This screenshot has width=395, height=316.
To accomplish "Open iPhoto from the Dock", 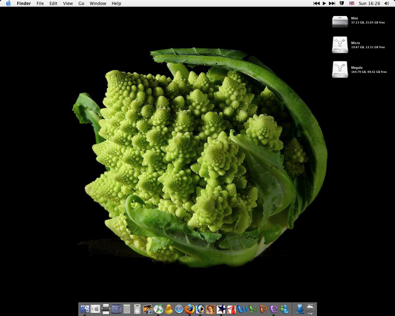I will (x=148, y=309).
